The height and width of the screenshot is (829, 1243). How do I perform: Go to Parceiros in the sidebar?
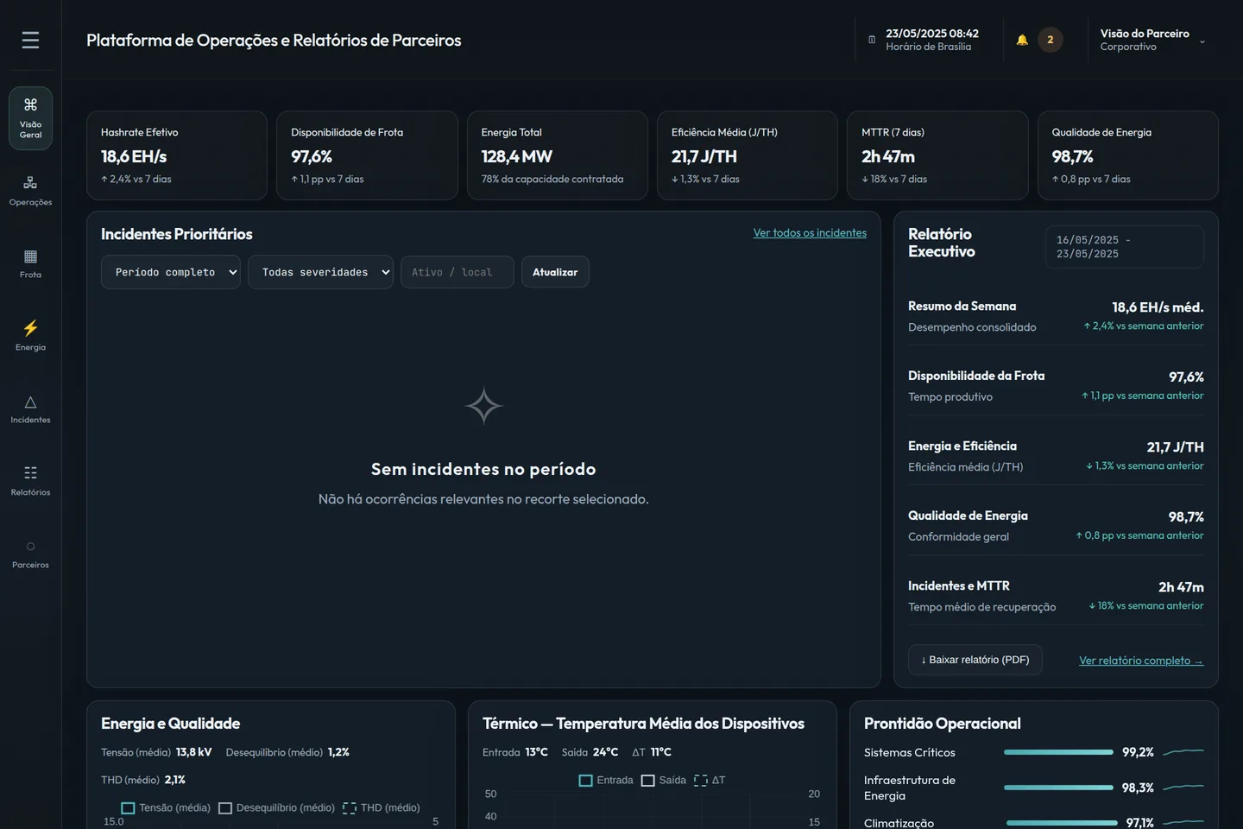click(30, 554)
